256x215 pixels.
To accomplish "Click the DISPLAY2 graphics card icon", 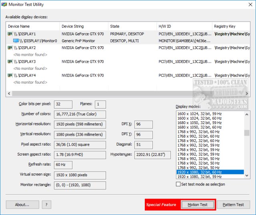I will [10, 48].
